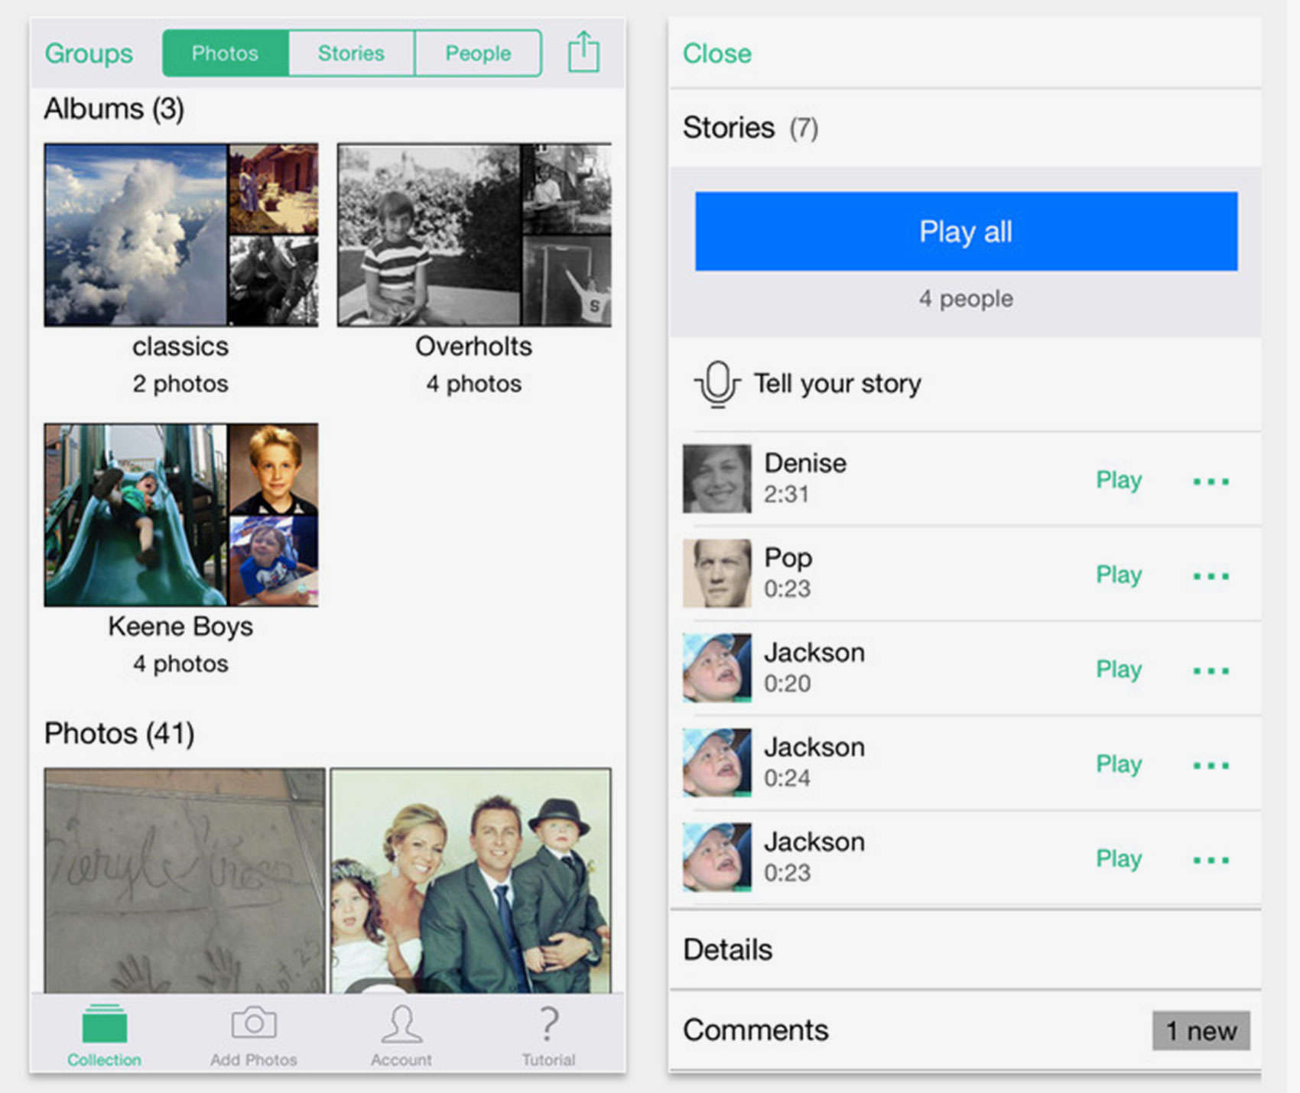Open the Tutorial question mark icon
Image resolution: width=1300 pixels, height=1093 pixels.
pyautogui.click(x=548, y=1026)
